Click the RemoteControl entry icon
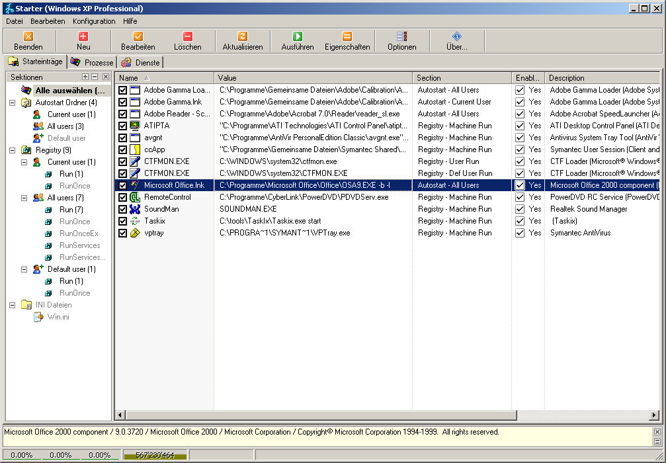Screen dimensions: 666x463 pos(135,197)
